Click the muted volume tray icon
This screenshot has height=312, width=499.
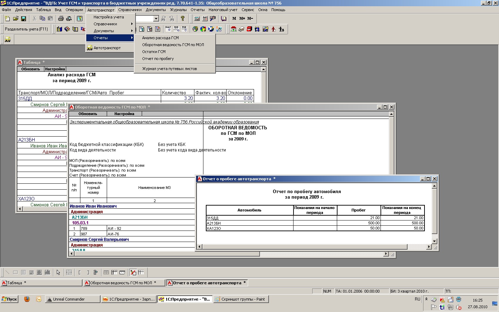click(459, 307)
